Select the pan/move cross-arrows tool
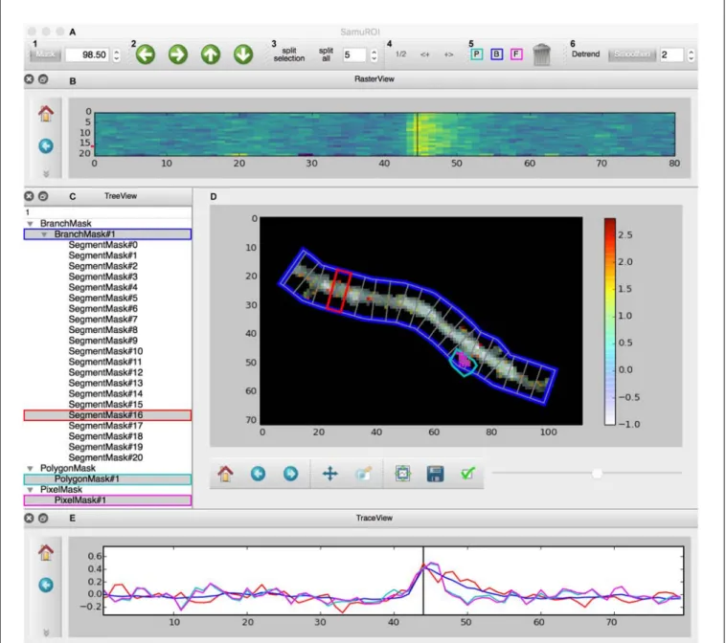726x643 pixels. tap(330, 474)
